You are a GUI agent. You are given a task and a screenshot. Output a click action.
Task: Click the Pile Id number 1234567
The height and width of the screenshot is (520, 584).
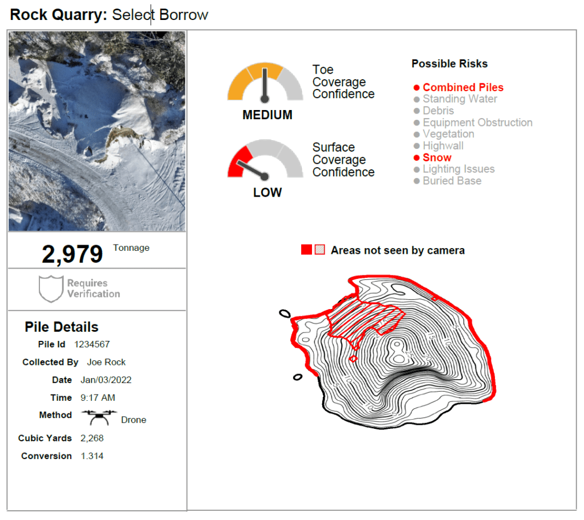[x=92, y=344]
